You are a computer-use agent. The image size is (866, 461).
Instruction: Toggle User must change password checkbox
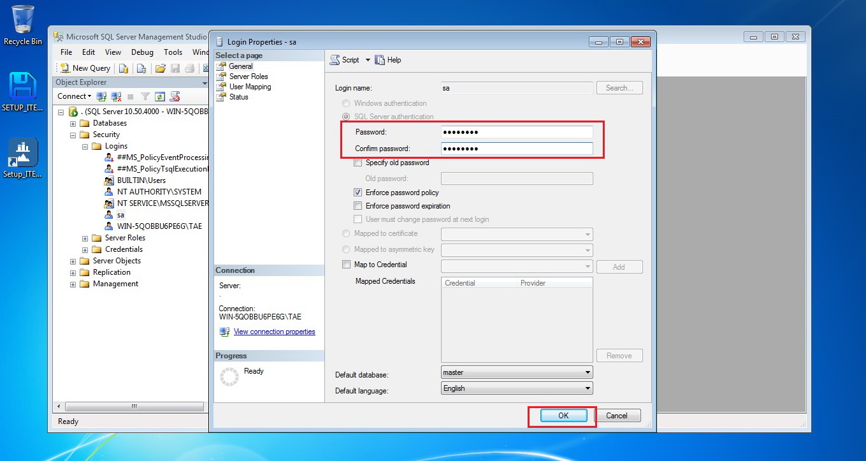[357, 219]
